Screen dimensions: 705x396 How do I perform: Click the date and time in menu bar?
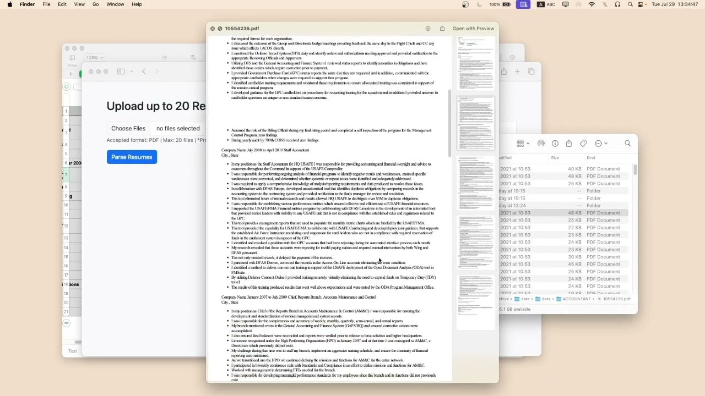675,4
